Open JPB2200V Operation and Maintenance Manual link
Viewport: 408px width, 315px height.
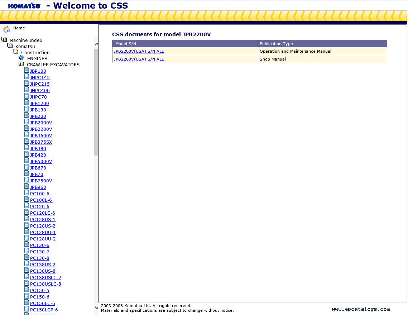139,51
